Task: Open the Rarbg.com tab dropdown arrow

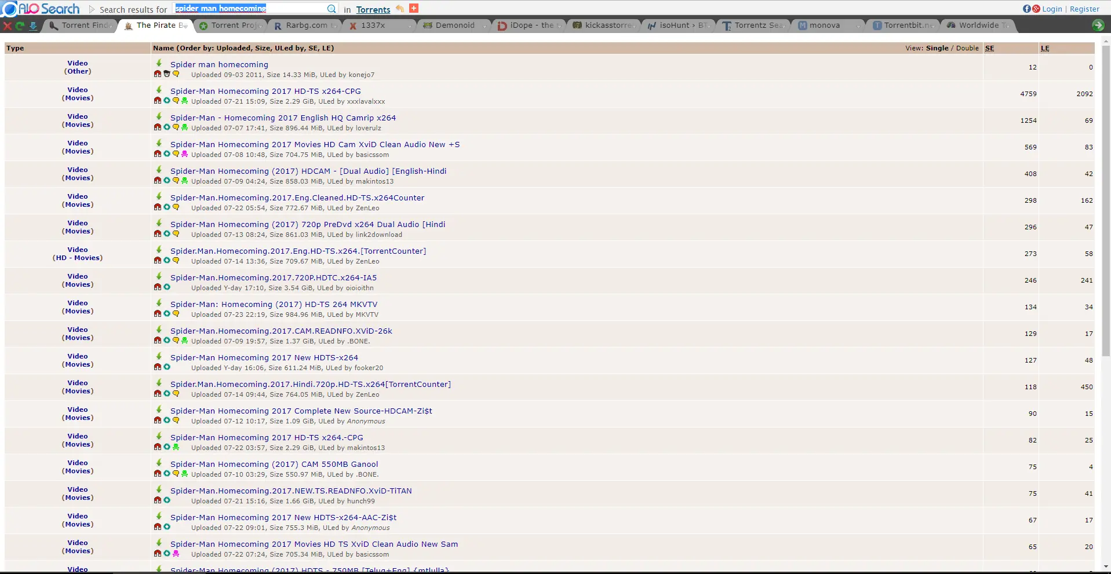Action: (x=335, y=25)
